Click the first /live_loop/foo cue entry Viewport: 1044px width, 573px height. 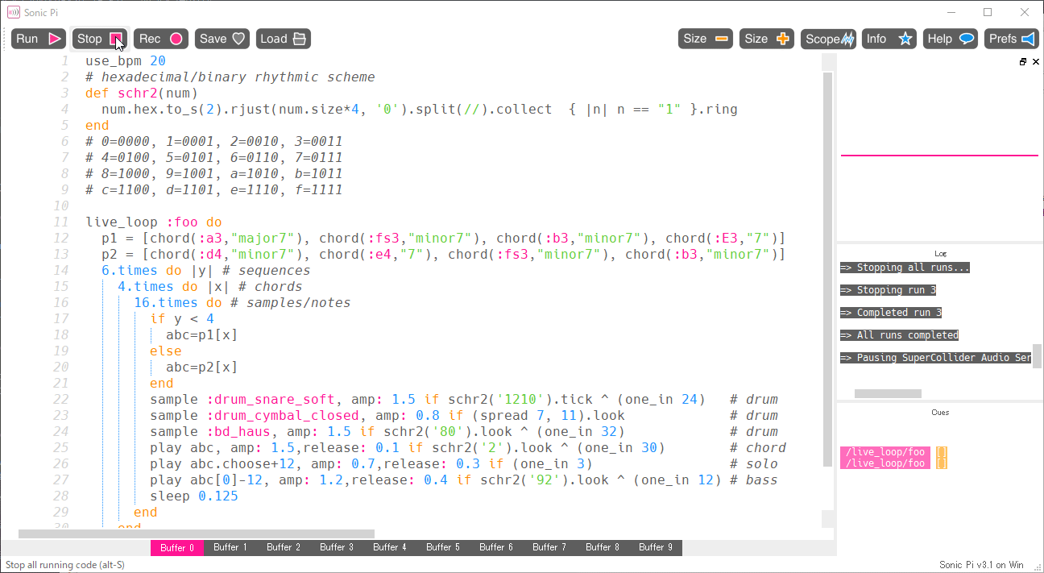click(884, 453)
